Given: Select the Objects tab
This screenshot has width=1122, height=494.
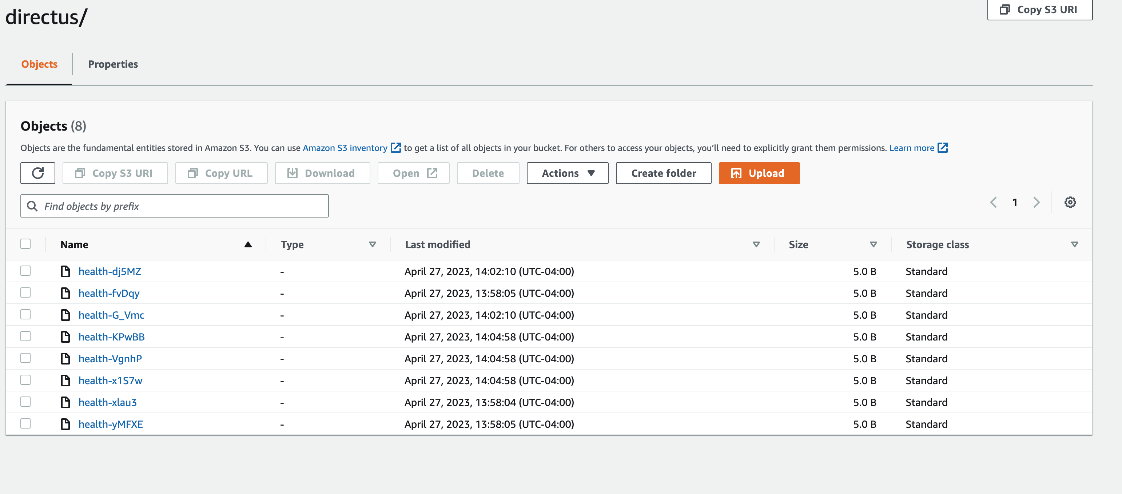Looking at the screenshot, I should 39,64.
